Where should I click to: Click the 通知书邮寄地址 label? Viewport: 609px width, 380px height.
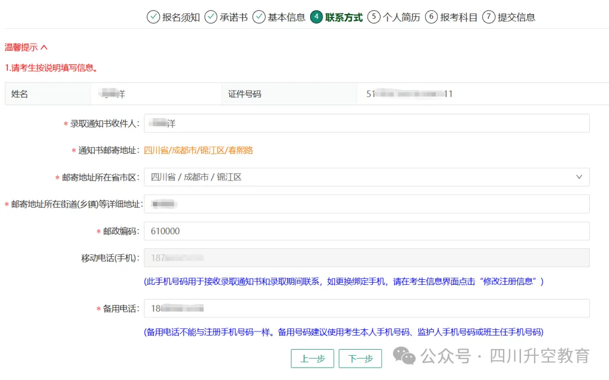pyautogui.click(x=109, y=150)
